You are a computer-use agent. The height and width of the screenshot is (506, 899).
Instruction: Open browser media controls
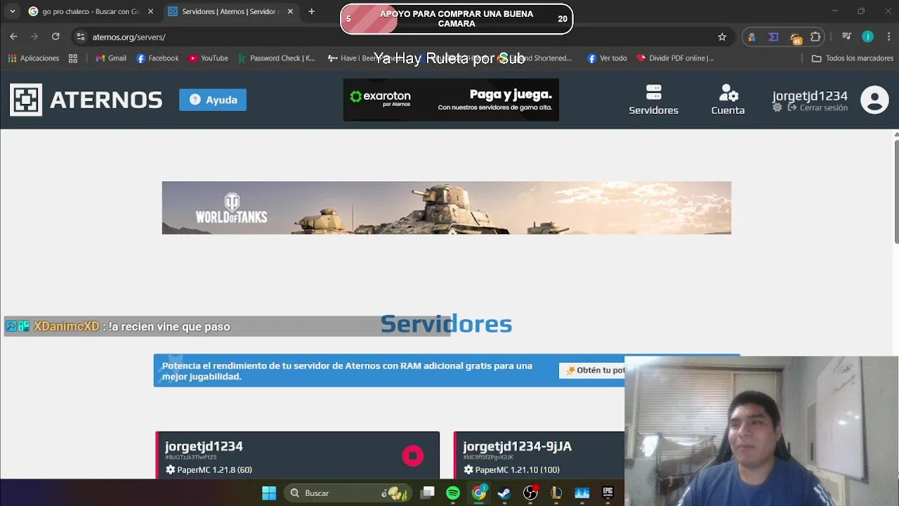point(846,37)
